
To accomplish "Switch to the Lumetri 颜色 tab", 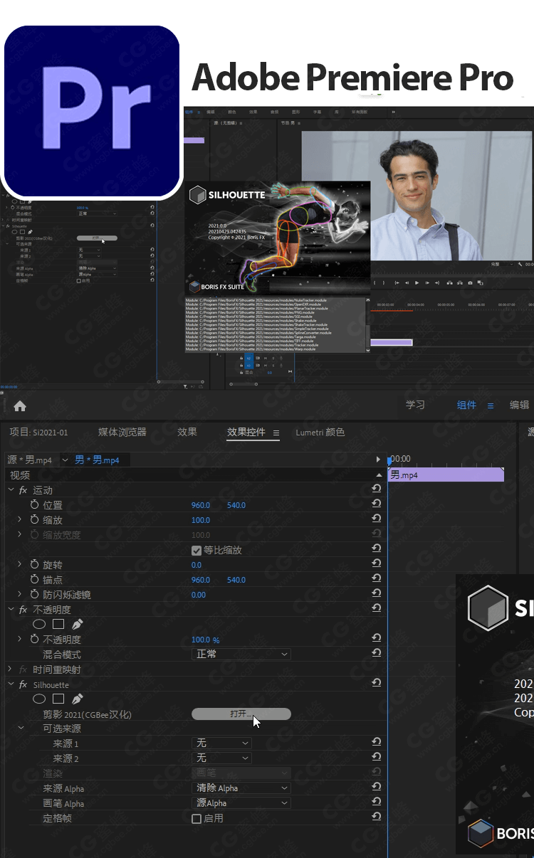I will click(320, 432).
